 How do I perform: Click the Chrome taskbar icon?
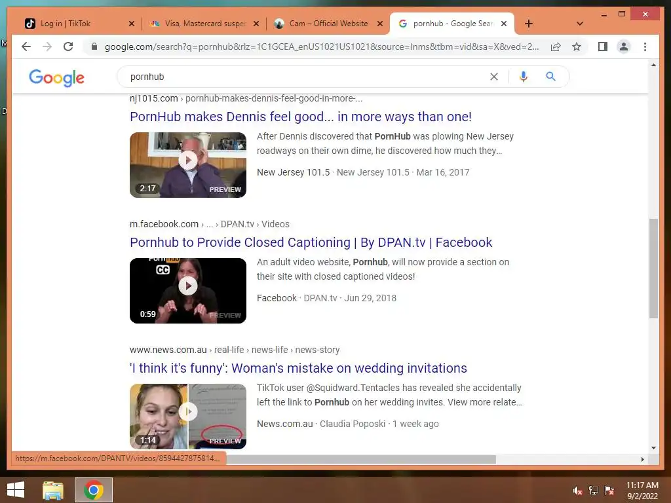point(94,490)
